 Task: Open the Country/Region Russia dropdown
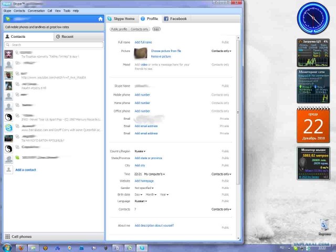140,151
